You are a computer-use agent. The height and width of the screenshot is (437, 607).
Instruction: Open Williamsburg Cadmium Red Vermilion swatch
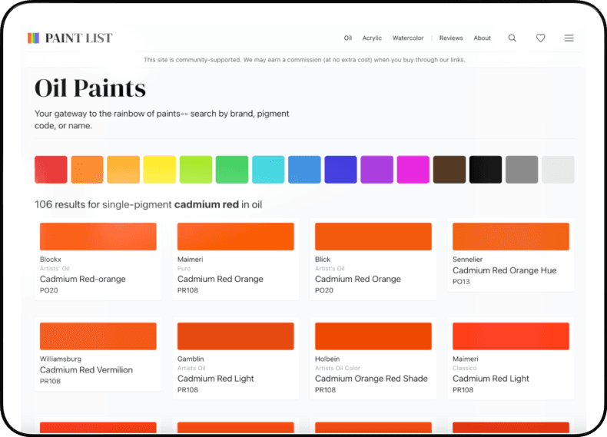[98, 336]
